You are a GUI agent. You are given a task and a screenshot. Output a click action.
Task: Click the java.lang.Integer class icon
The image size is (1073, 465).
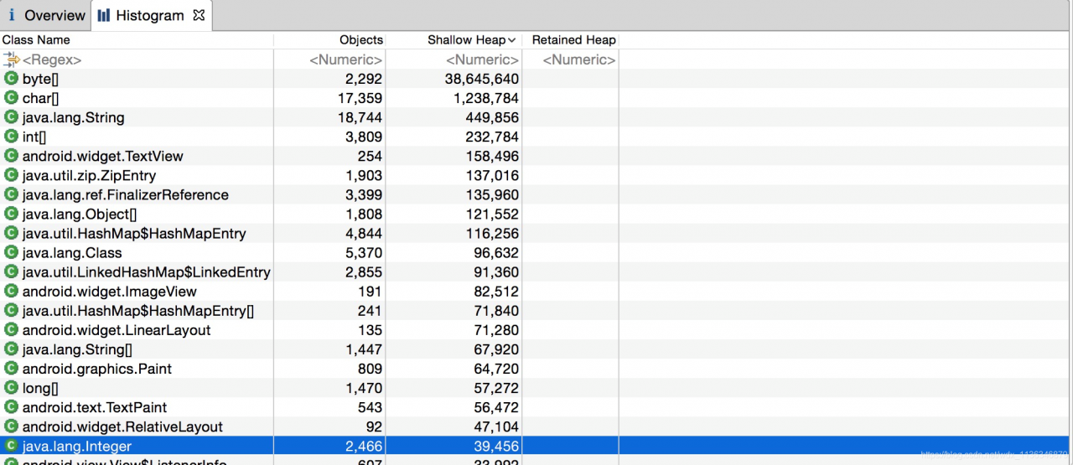11,446
